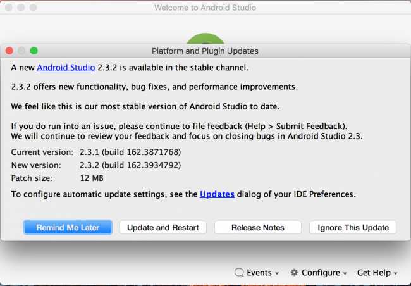Click the Android Studio logo in Welcome window
Image resolution: width=411 pixels, height=286 pixels.
click(205, 39)
